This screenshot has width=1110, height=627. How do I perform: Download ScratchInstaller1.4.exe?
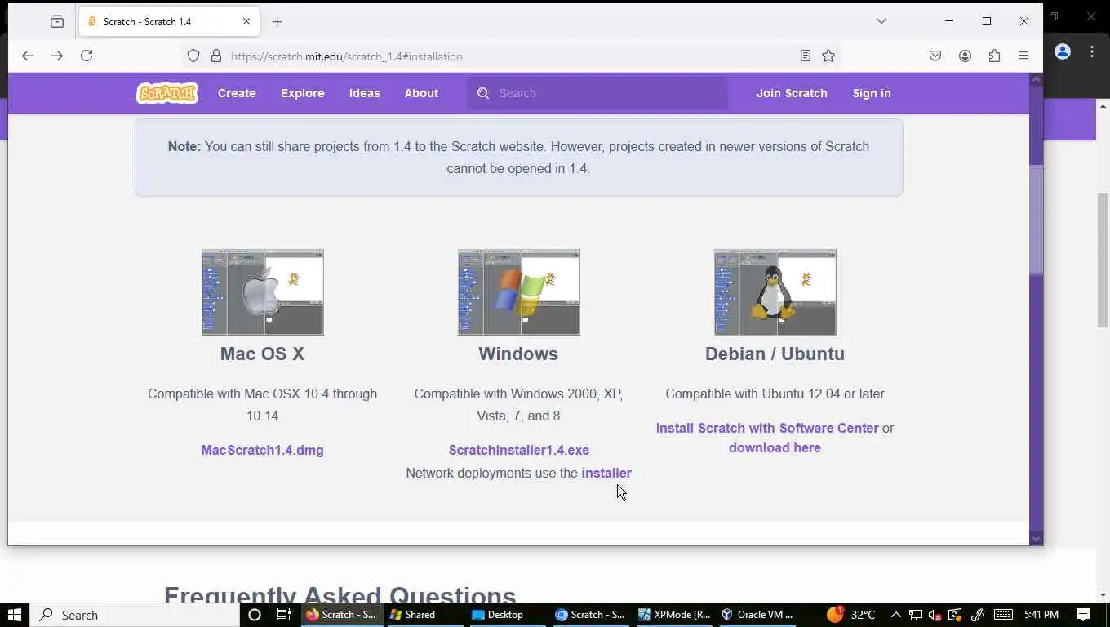(x=518, y=450)
